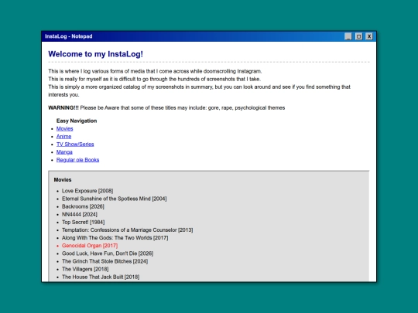
Task: Click the red 'Genocidal Organ [2017]' entry
Action: click(x=90, y=246)
